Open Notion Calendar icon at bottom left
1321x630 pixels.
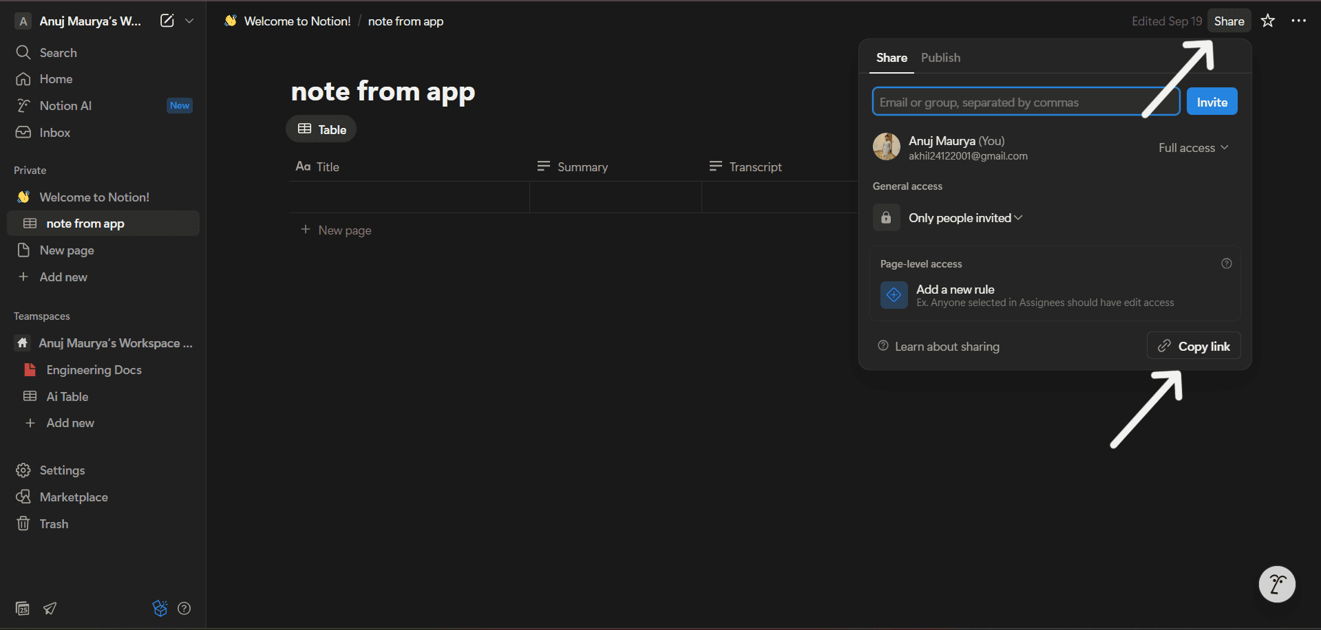click(x=22, y=608)
